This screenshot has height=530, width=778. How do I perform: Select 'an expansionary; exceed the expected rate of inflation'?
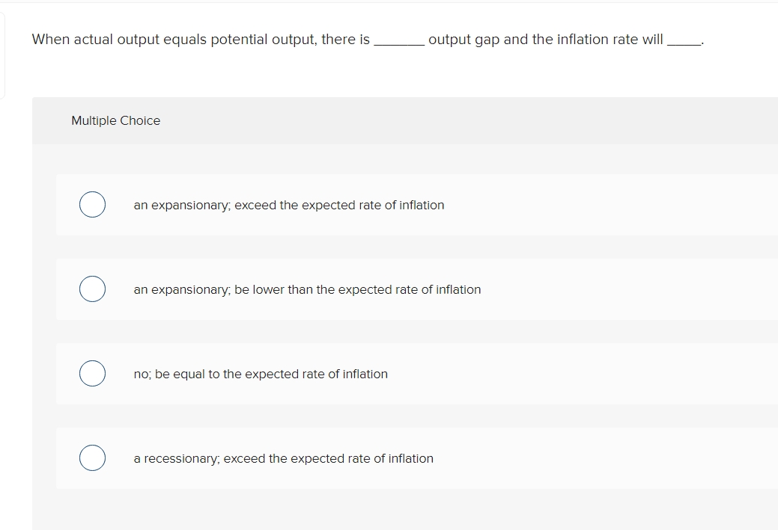[288, 205]
